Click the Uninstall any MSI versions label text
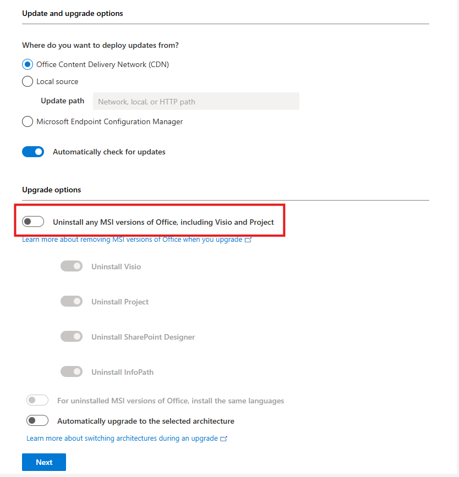This screenshot has width=459, height=477. 163,222
